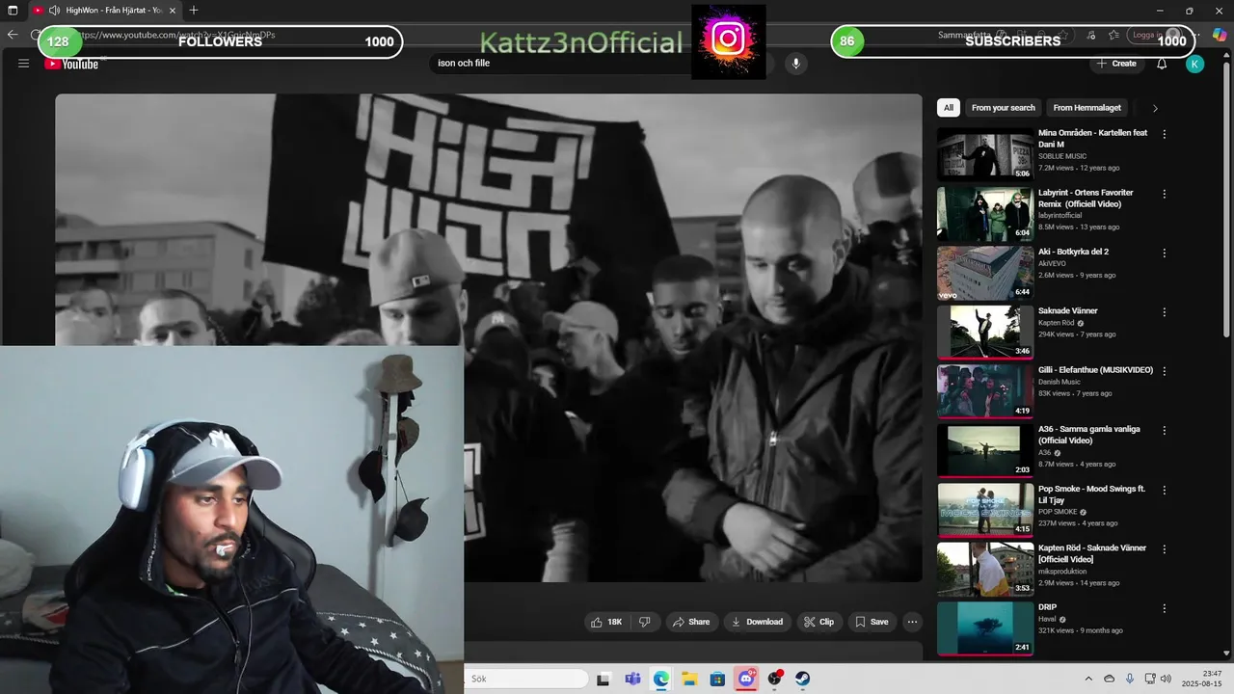This screenshot has height=694, width=1234.
Task: Open the Aki - Botkyrka del 2 thumbnail
Action: coord(985,273)
